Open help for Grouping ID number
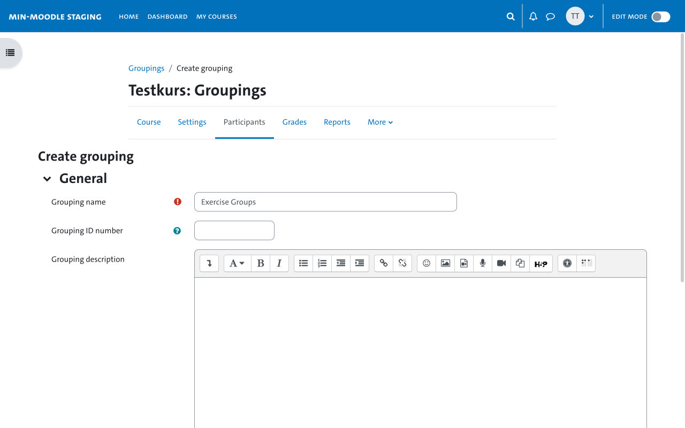This screenshot has width=685, height=428. [177, 231]
